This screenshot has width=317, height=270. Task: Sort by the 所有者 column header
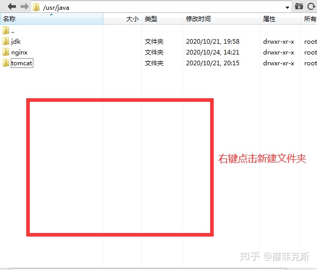click(309, 19)
